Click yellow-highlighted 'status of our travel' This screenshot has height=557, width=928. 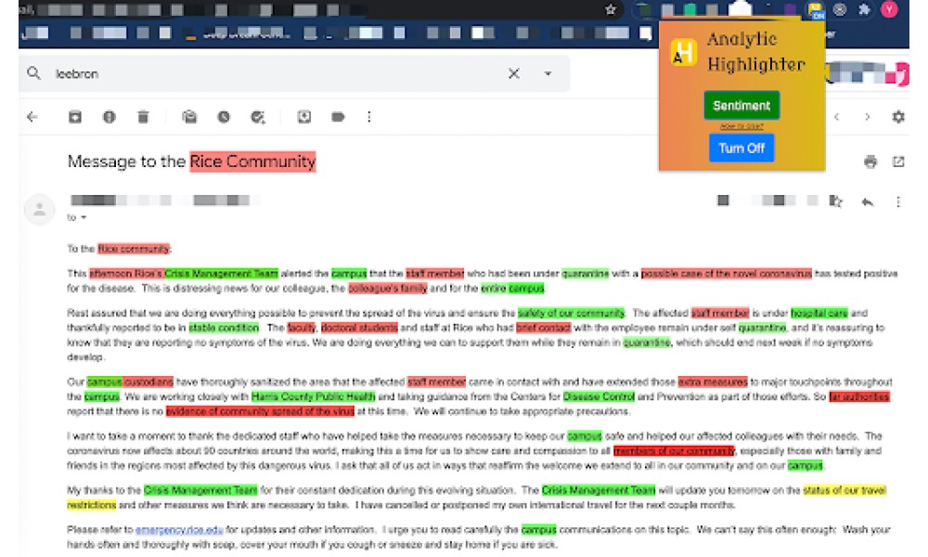[844, 490]
